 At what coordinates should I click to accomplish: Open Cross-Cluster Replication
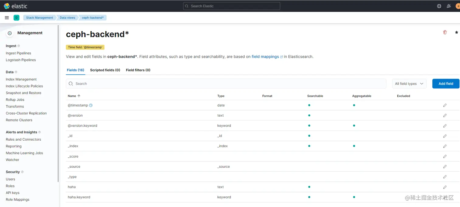(x=26, y=113)
